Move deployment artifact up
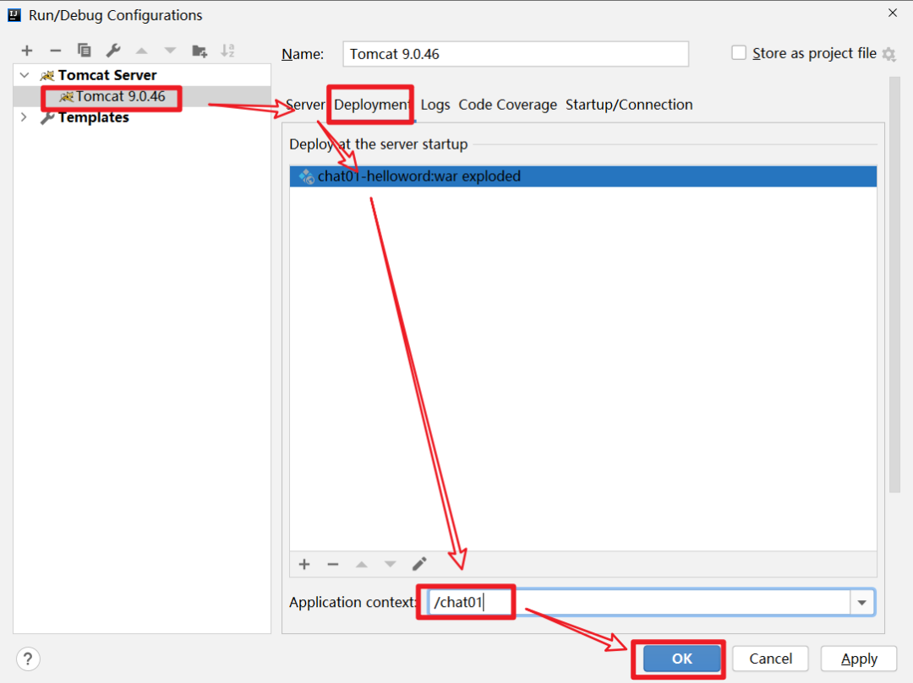 [362, 565]
